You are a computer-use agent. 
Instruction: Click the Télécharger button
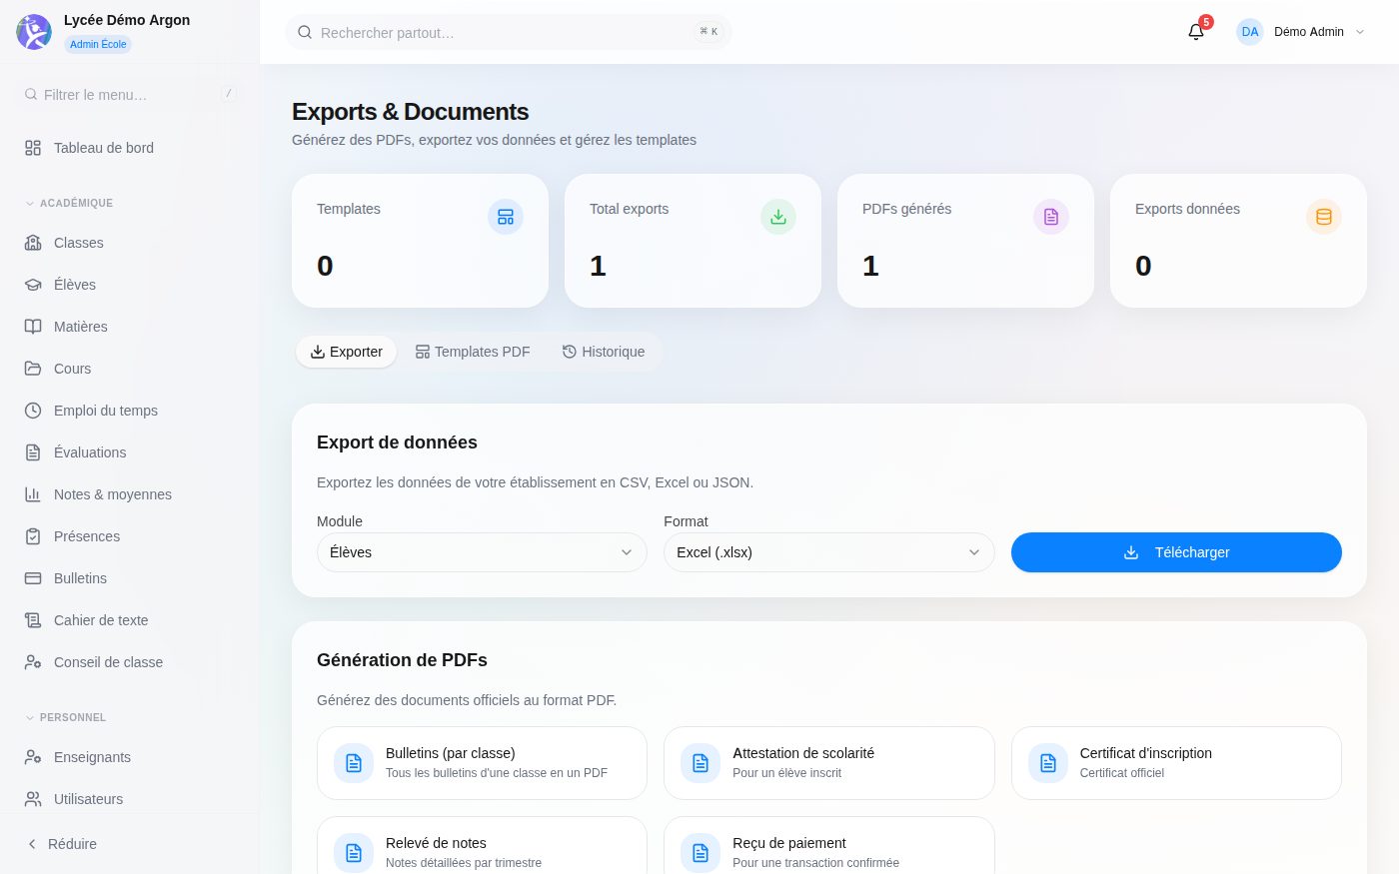1176,552
